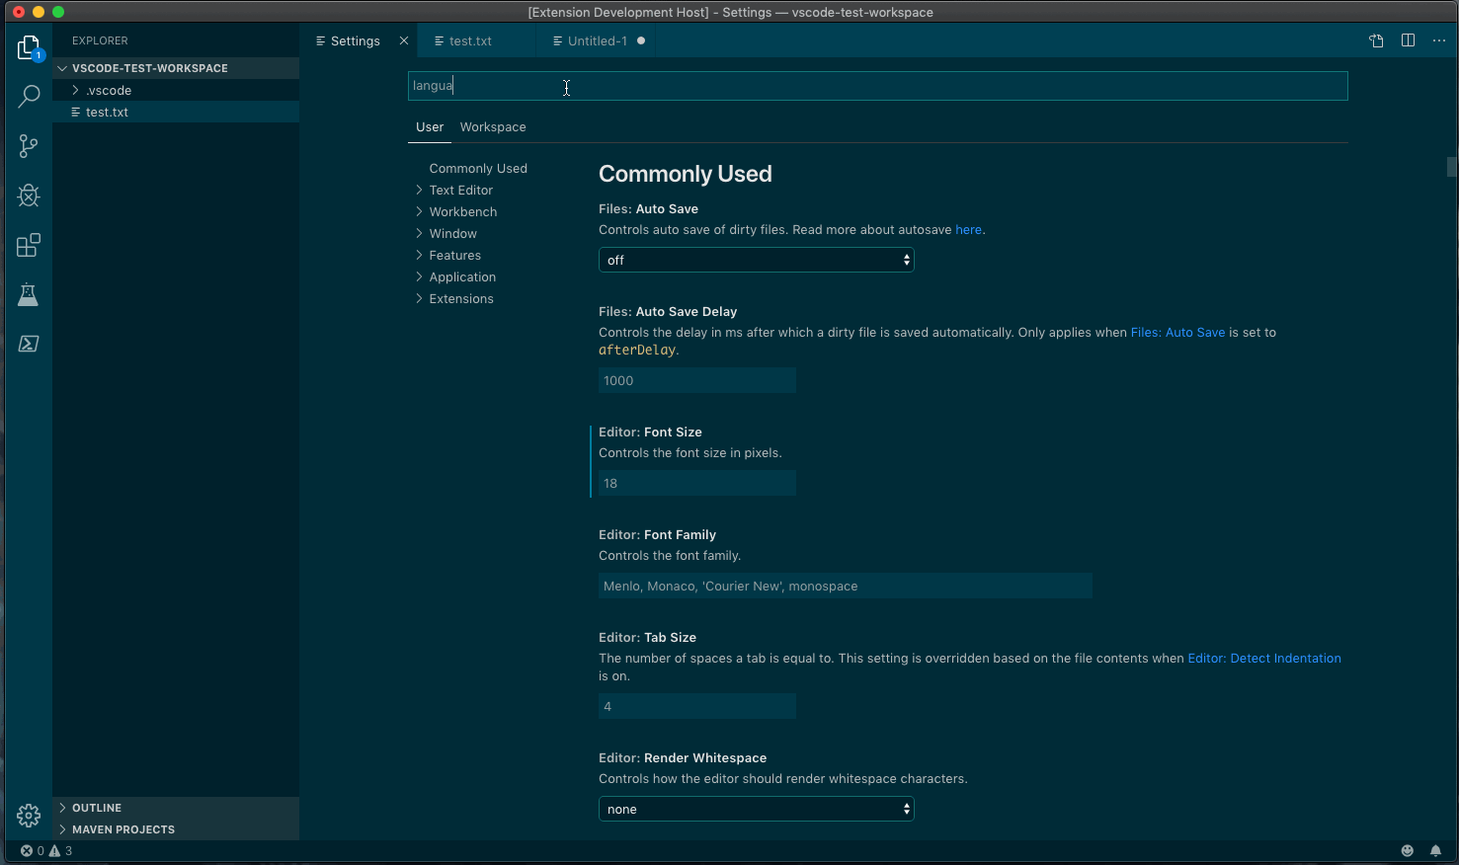Click the Editor: Font Size setting title
1459x865 pixels.
point(650,432)
